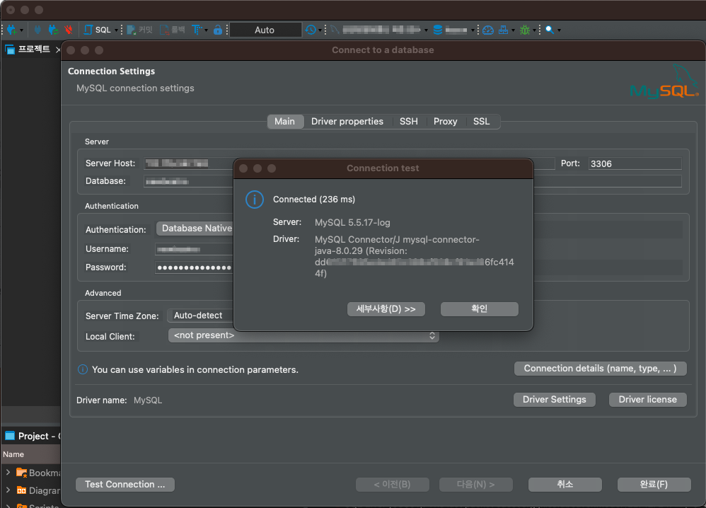Screen dimensions: 706x508
Task: Click the green bug debug icon
Action: 524,30
